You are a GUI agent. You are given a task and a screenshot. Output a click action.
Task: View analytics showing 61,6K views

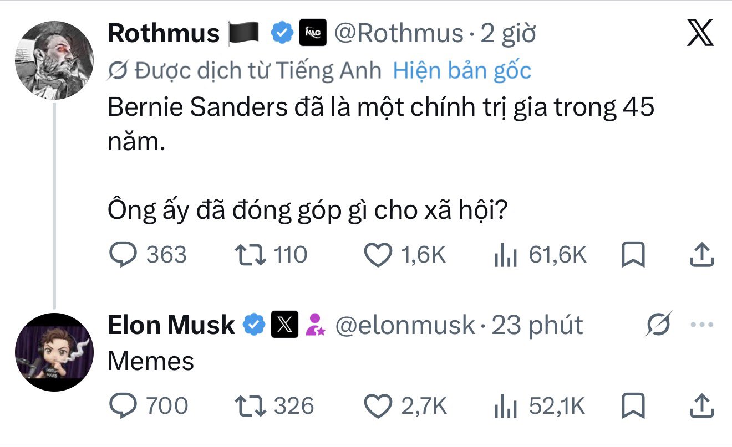click(x=540, y=255)
